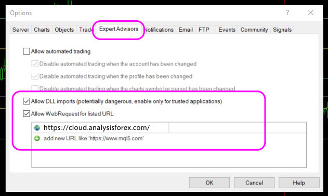
Task: Open the Community tab
Action: (x=254, y=30)
